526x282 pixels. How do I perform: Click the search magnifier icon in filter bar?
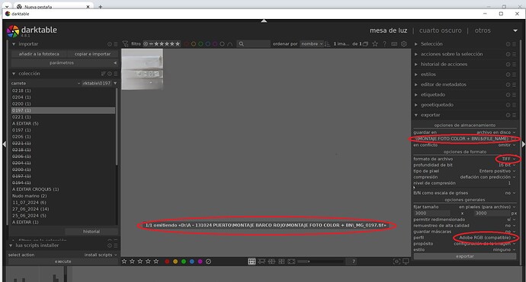[x=241, y=44]
